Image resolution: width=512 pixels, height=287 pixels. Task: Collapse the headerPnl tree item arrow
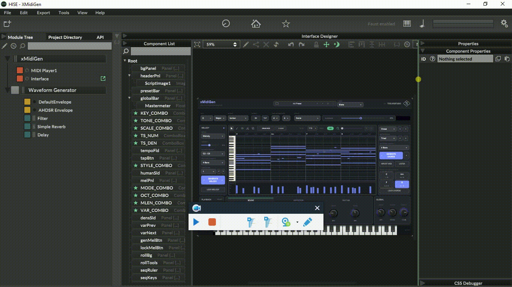(130, 76)
